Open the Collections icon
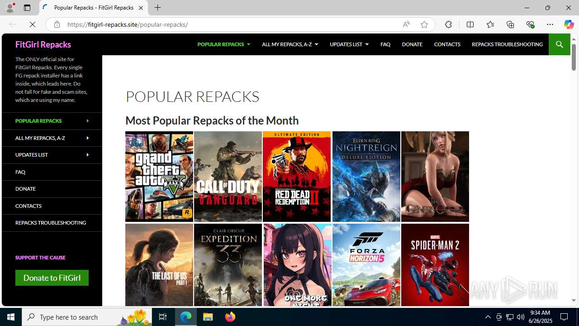Image resolution: width=579 pixels, height=326 pixels. point(510,24)
